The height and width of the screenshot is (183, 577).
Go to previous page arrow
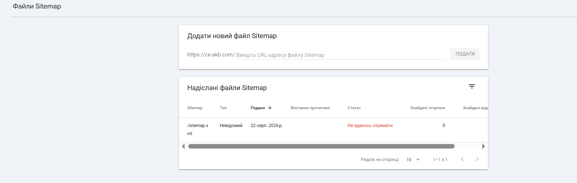[462, 159]
